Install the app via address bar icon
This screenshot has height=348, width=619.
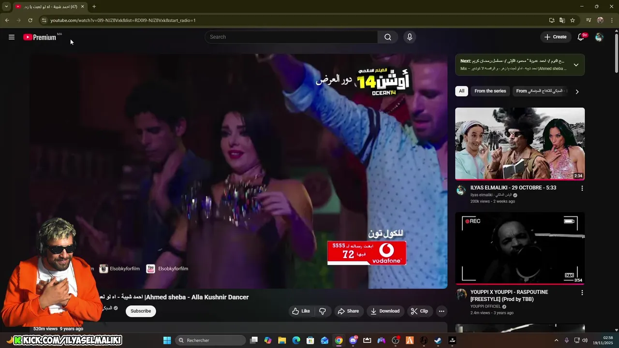click(x=552, y=20)
